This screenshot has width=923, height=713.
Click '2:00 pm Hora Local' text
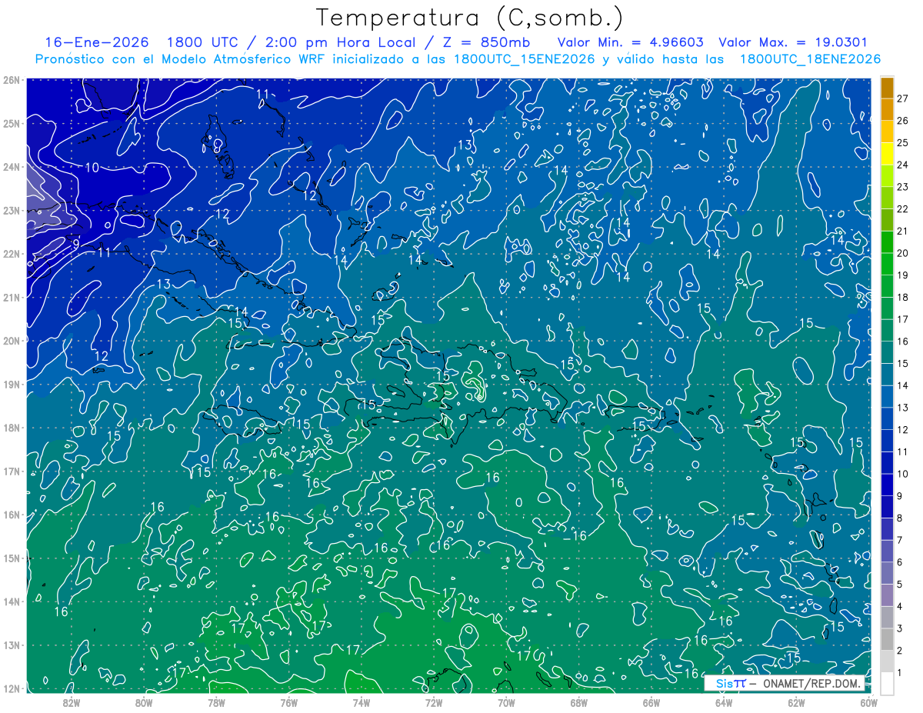click(342, 42)
